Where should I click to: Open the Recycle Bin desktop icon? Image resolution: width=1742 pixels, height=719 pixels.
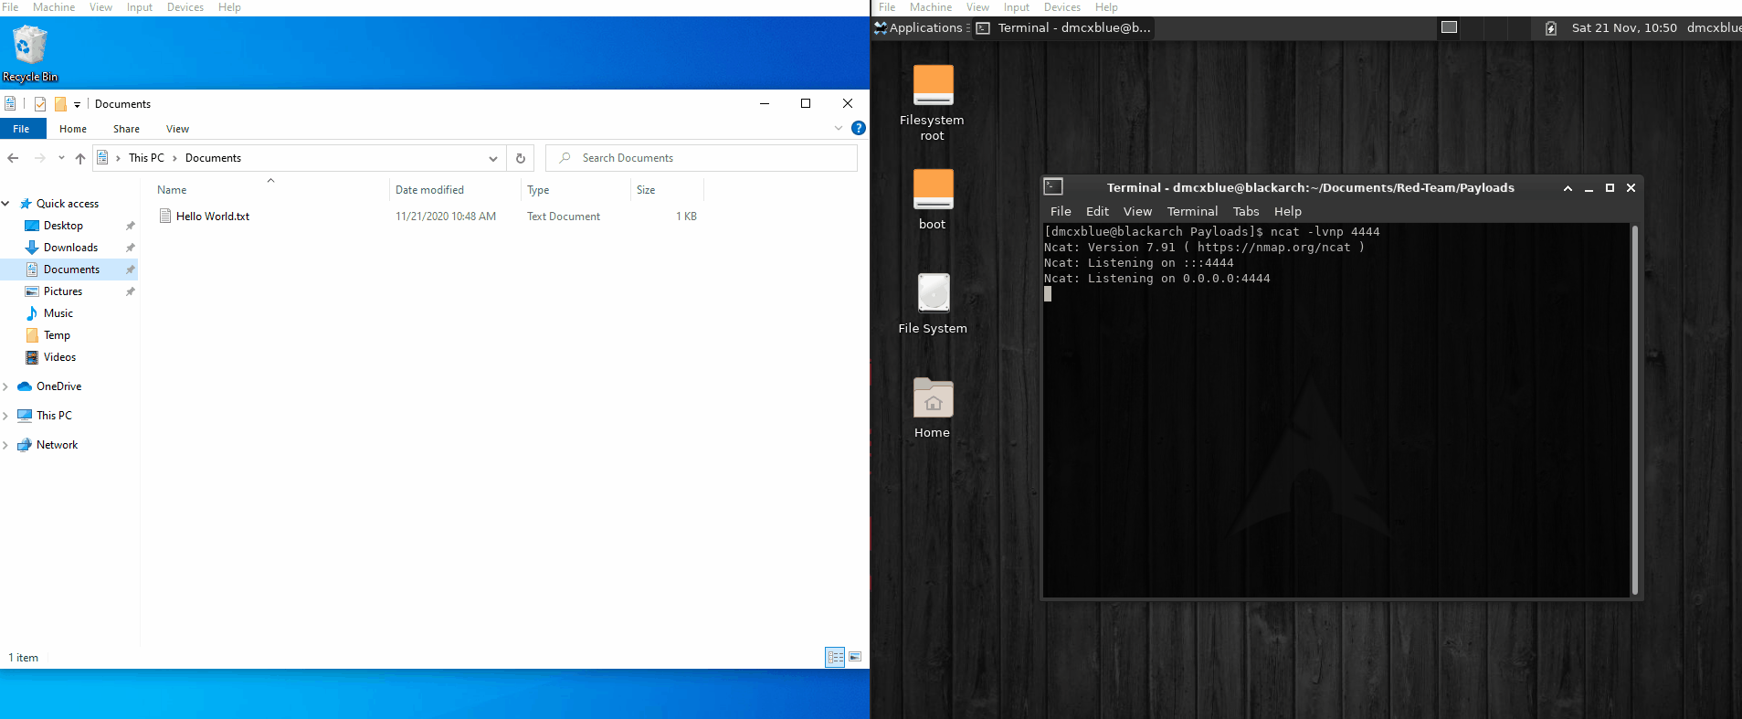(30, 53)
